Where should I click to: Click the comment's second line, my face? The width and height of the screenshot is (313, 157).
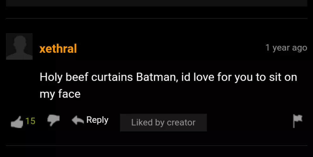60,94
